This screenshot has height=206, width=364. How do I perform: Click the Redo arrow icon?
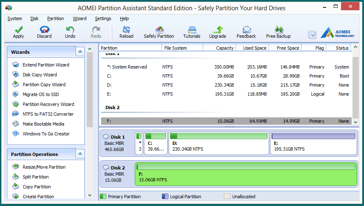(x=96, y=30)
